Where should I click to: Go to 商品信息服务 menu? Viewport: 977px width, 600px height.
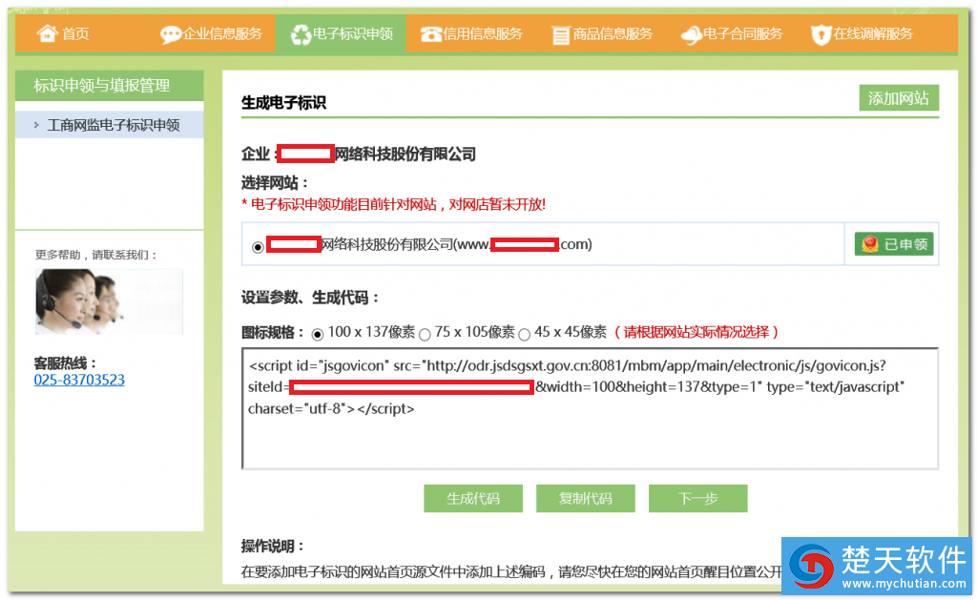click(x=613, y=33)
